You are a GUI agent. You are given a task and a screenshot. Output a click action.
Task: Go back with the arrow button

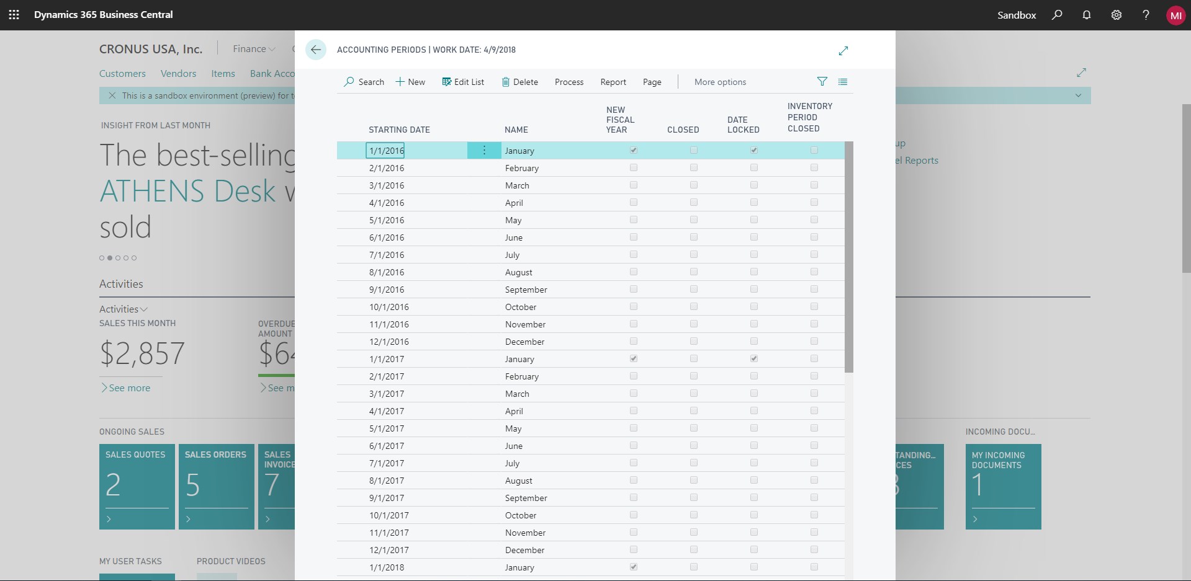pyautogui.click(x=316, y=50)
